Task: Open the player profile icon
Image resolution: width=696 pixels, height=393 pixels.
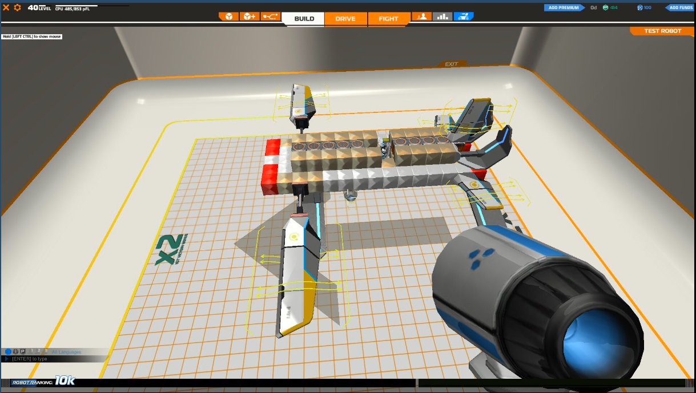Action: pos(422,17)
